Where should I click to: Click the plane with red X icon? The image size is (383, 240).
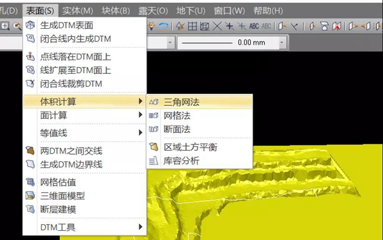pos(337,26)
